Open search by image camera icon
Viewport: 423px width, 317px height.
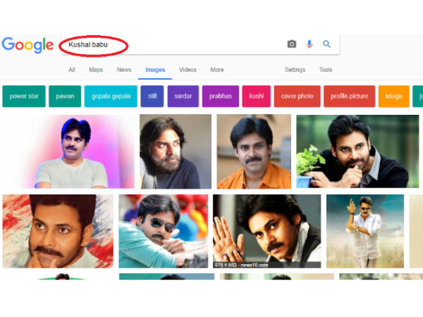[292, 44]
